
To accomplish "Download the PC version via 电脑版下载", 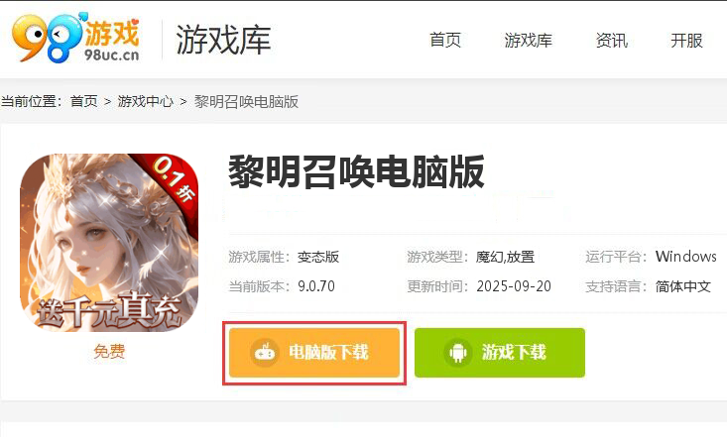I will [314, 353].
